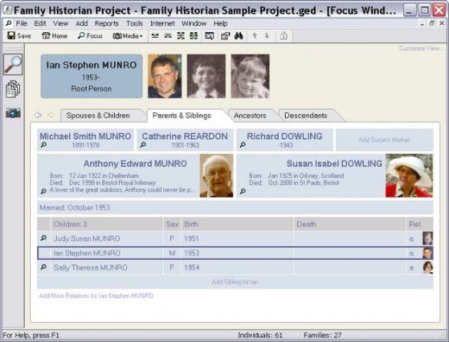This screenshot has width=449, height=342.
Task: Switch to the Descendants tab
Action: click(308, 116)
